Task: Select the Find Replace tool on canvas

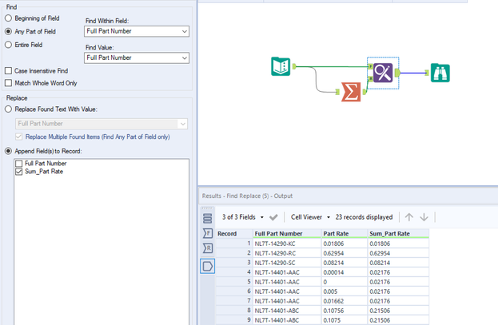Action: [x=383, y=73]
